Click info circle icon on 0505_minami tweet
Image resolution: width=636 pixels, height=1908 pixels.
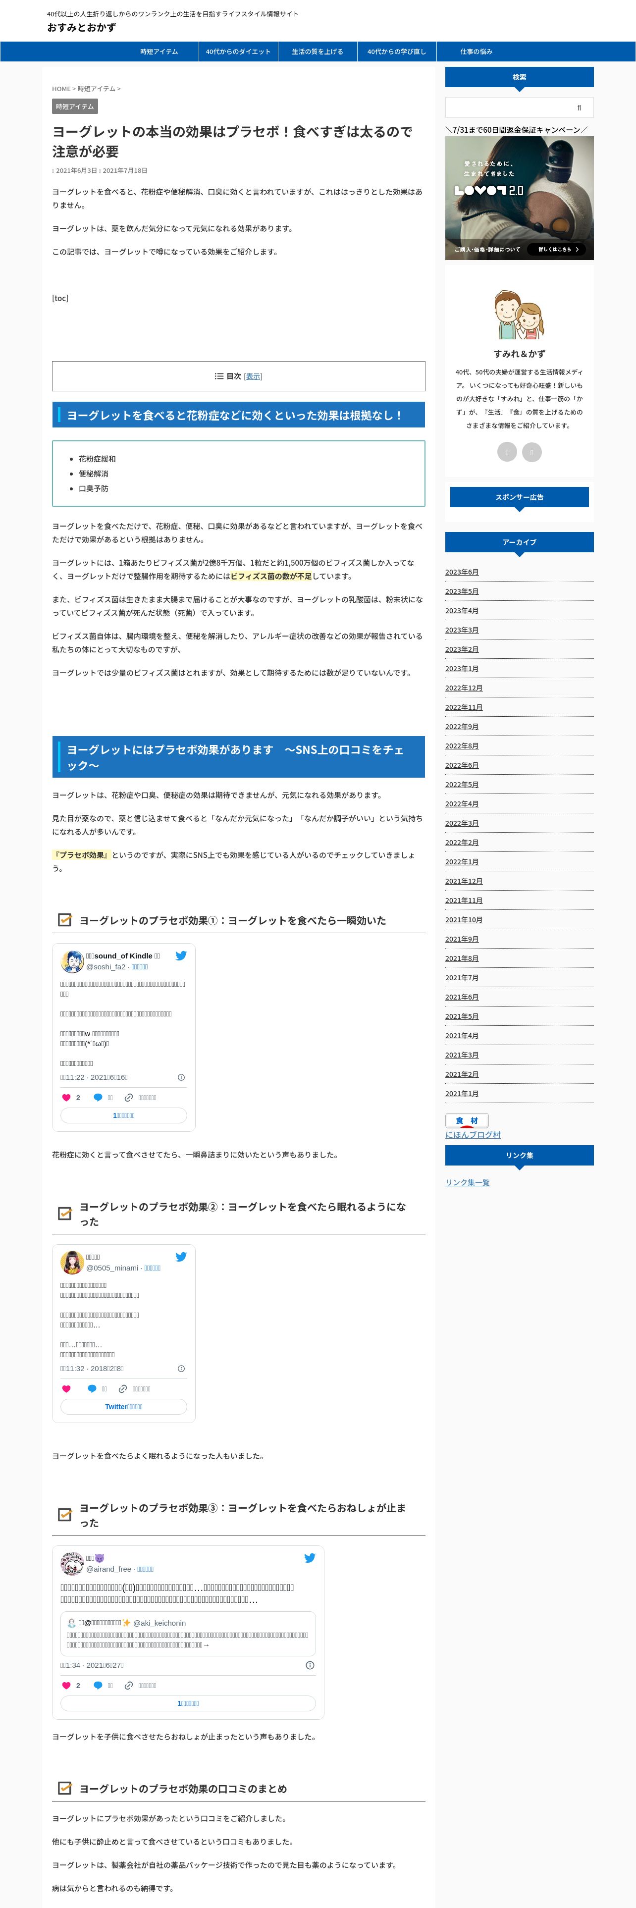coord(181,1369)
